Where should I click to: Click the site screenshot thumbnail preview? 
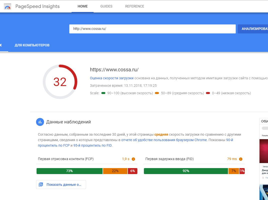[x=264, y=159]
